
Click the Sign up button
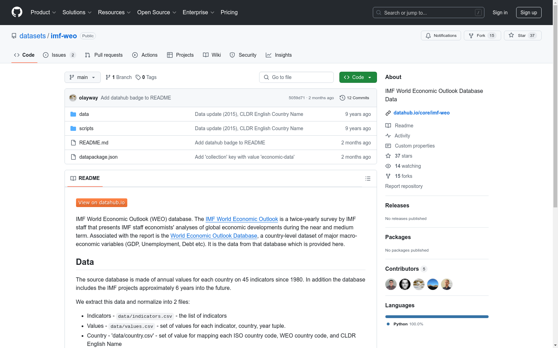coord(529,13)
